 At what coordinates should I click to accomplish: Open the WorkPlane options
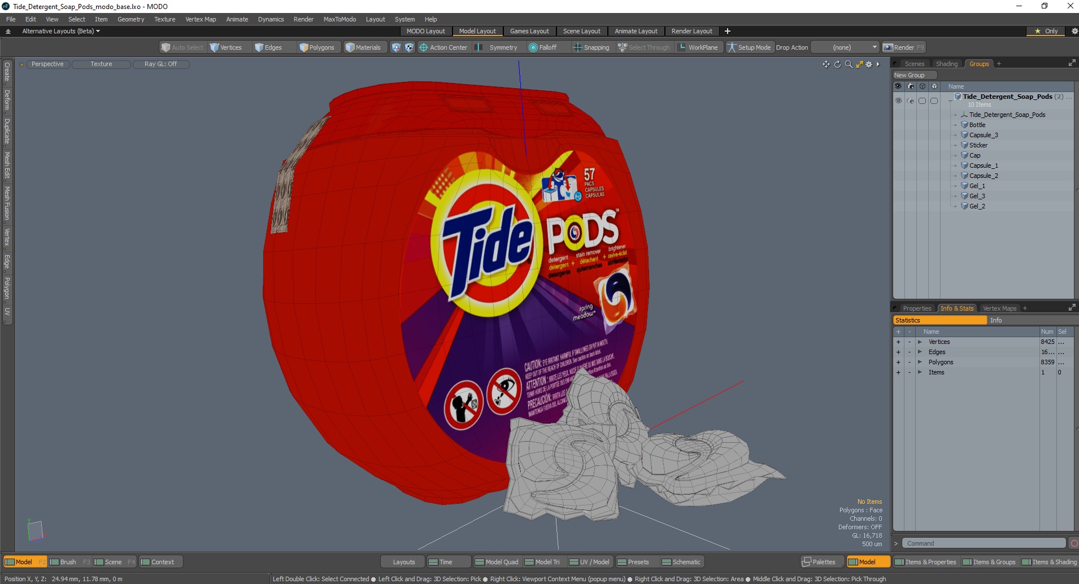pos(698,47)
